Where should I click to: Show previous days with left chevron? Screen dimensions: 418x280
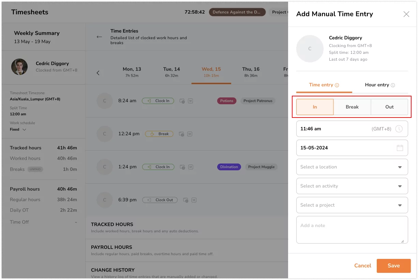point(98,73)
